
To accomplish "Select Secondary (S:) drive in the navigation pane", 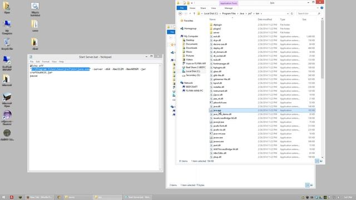I will (x=193, y=75).
